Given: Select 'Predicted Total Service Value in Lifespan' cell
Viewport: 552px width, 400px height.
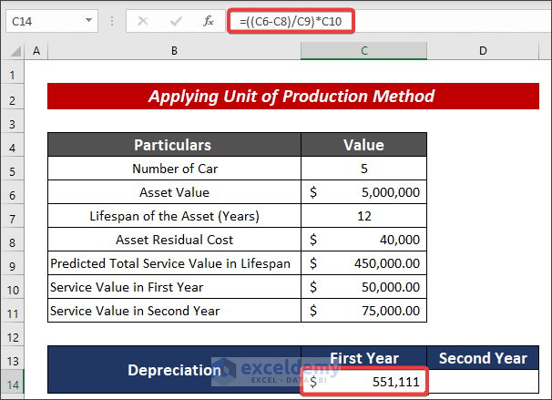Looking at the screenshot, I should pos(174,263).
